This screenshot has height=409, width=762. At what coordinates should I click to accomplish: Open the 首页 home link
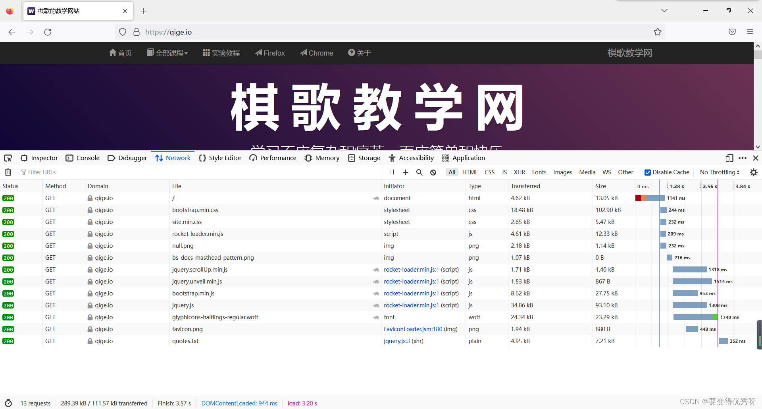[x=120, y=53]
